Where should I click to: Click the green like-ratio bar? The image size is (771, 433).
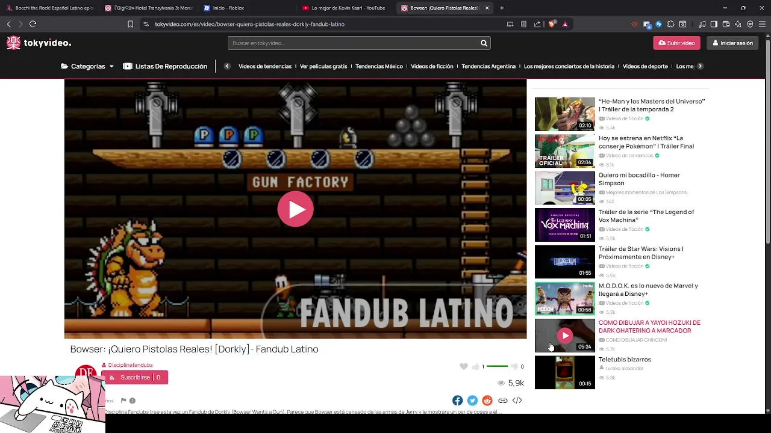tap(497, 366)
